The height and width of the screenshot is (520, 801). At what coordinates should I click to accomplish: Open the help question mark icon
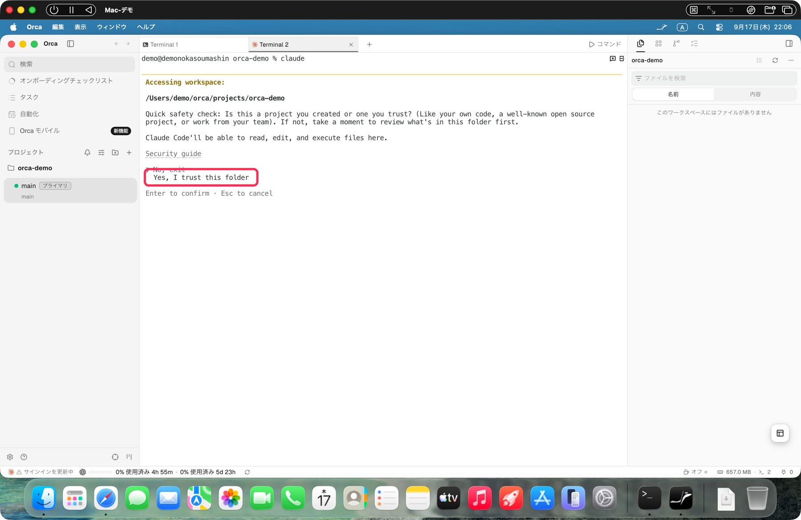click(24, 457)
